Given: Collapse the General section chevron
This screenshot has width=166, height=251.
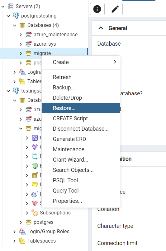Looking at the screenshot, I should tap(101, 28).
